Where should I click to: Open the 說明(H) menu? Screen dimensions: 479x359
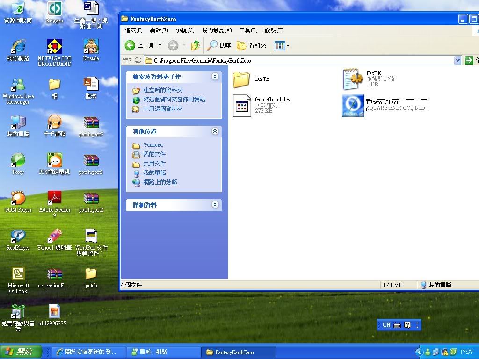(274, 30)
